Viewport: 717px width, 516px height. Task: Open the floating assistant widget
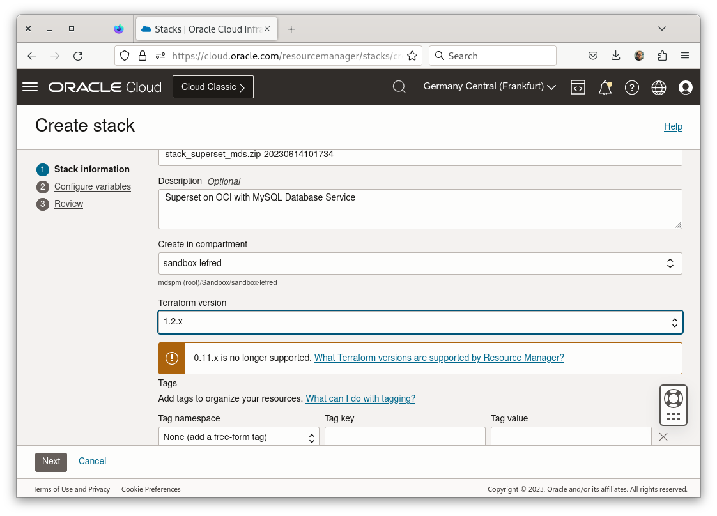pos(673,405)
